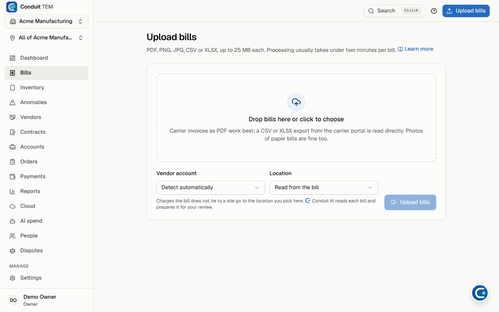Open the Dashboard icon in sidebar

[12, 58]
